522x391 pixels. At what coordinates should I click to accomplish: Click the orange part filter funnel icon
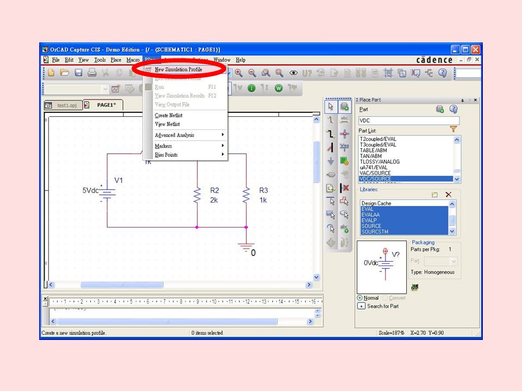tap(453, 129)
